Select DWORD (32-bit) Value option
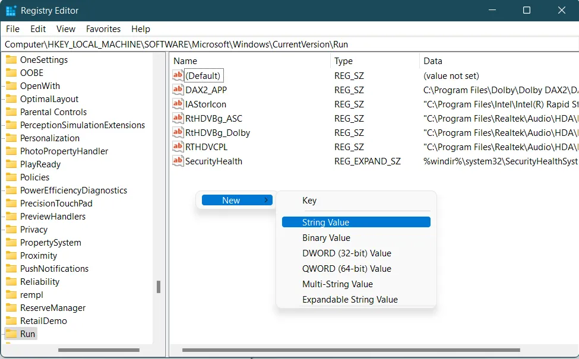 click(x=346, y=253)
